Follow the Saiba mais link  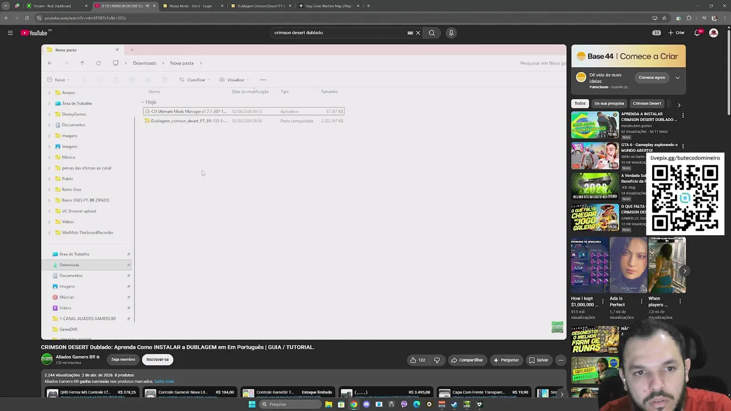[164, 381]
